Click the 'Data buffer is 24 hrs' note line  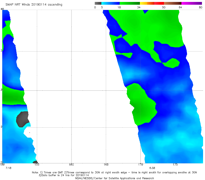pyautogui.click(x=64, y=175)
